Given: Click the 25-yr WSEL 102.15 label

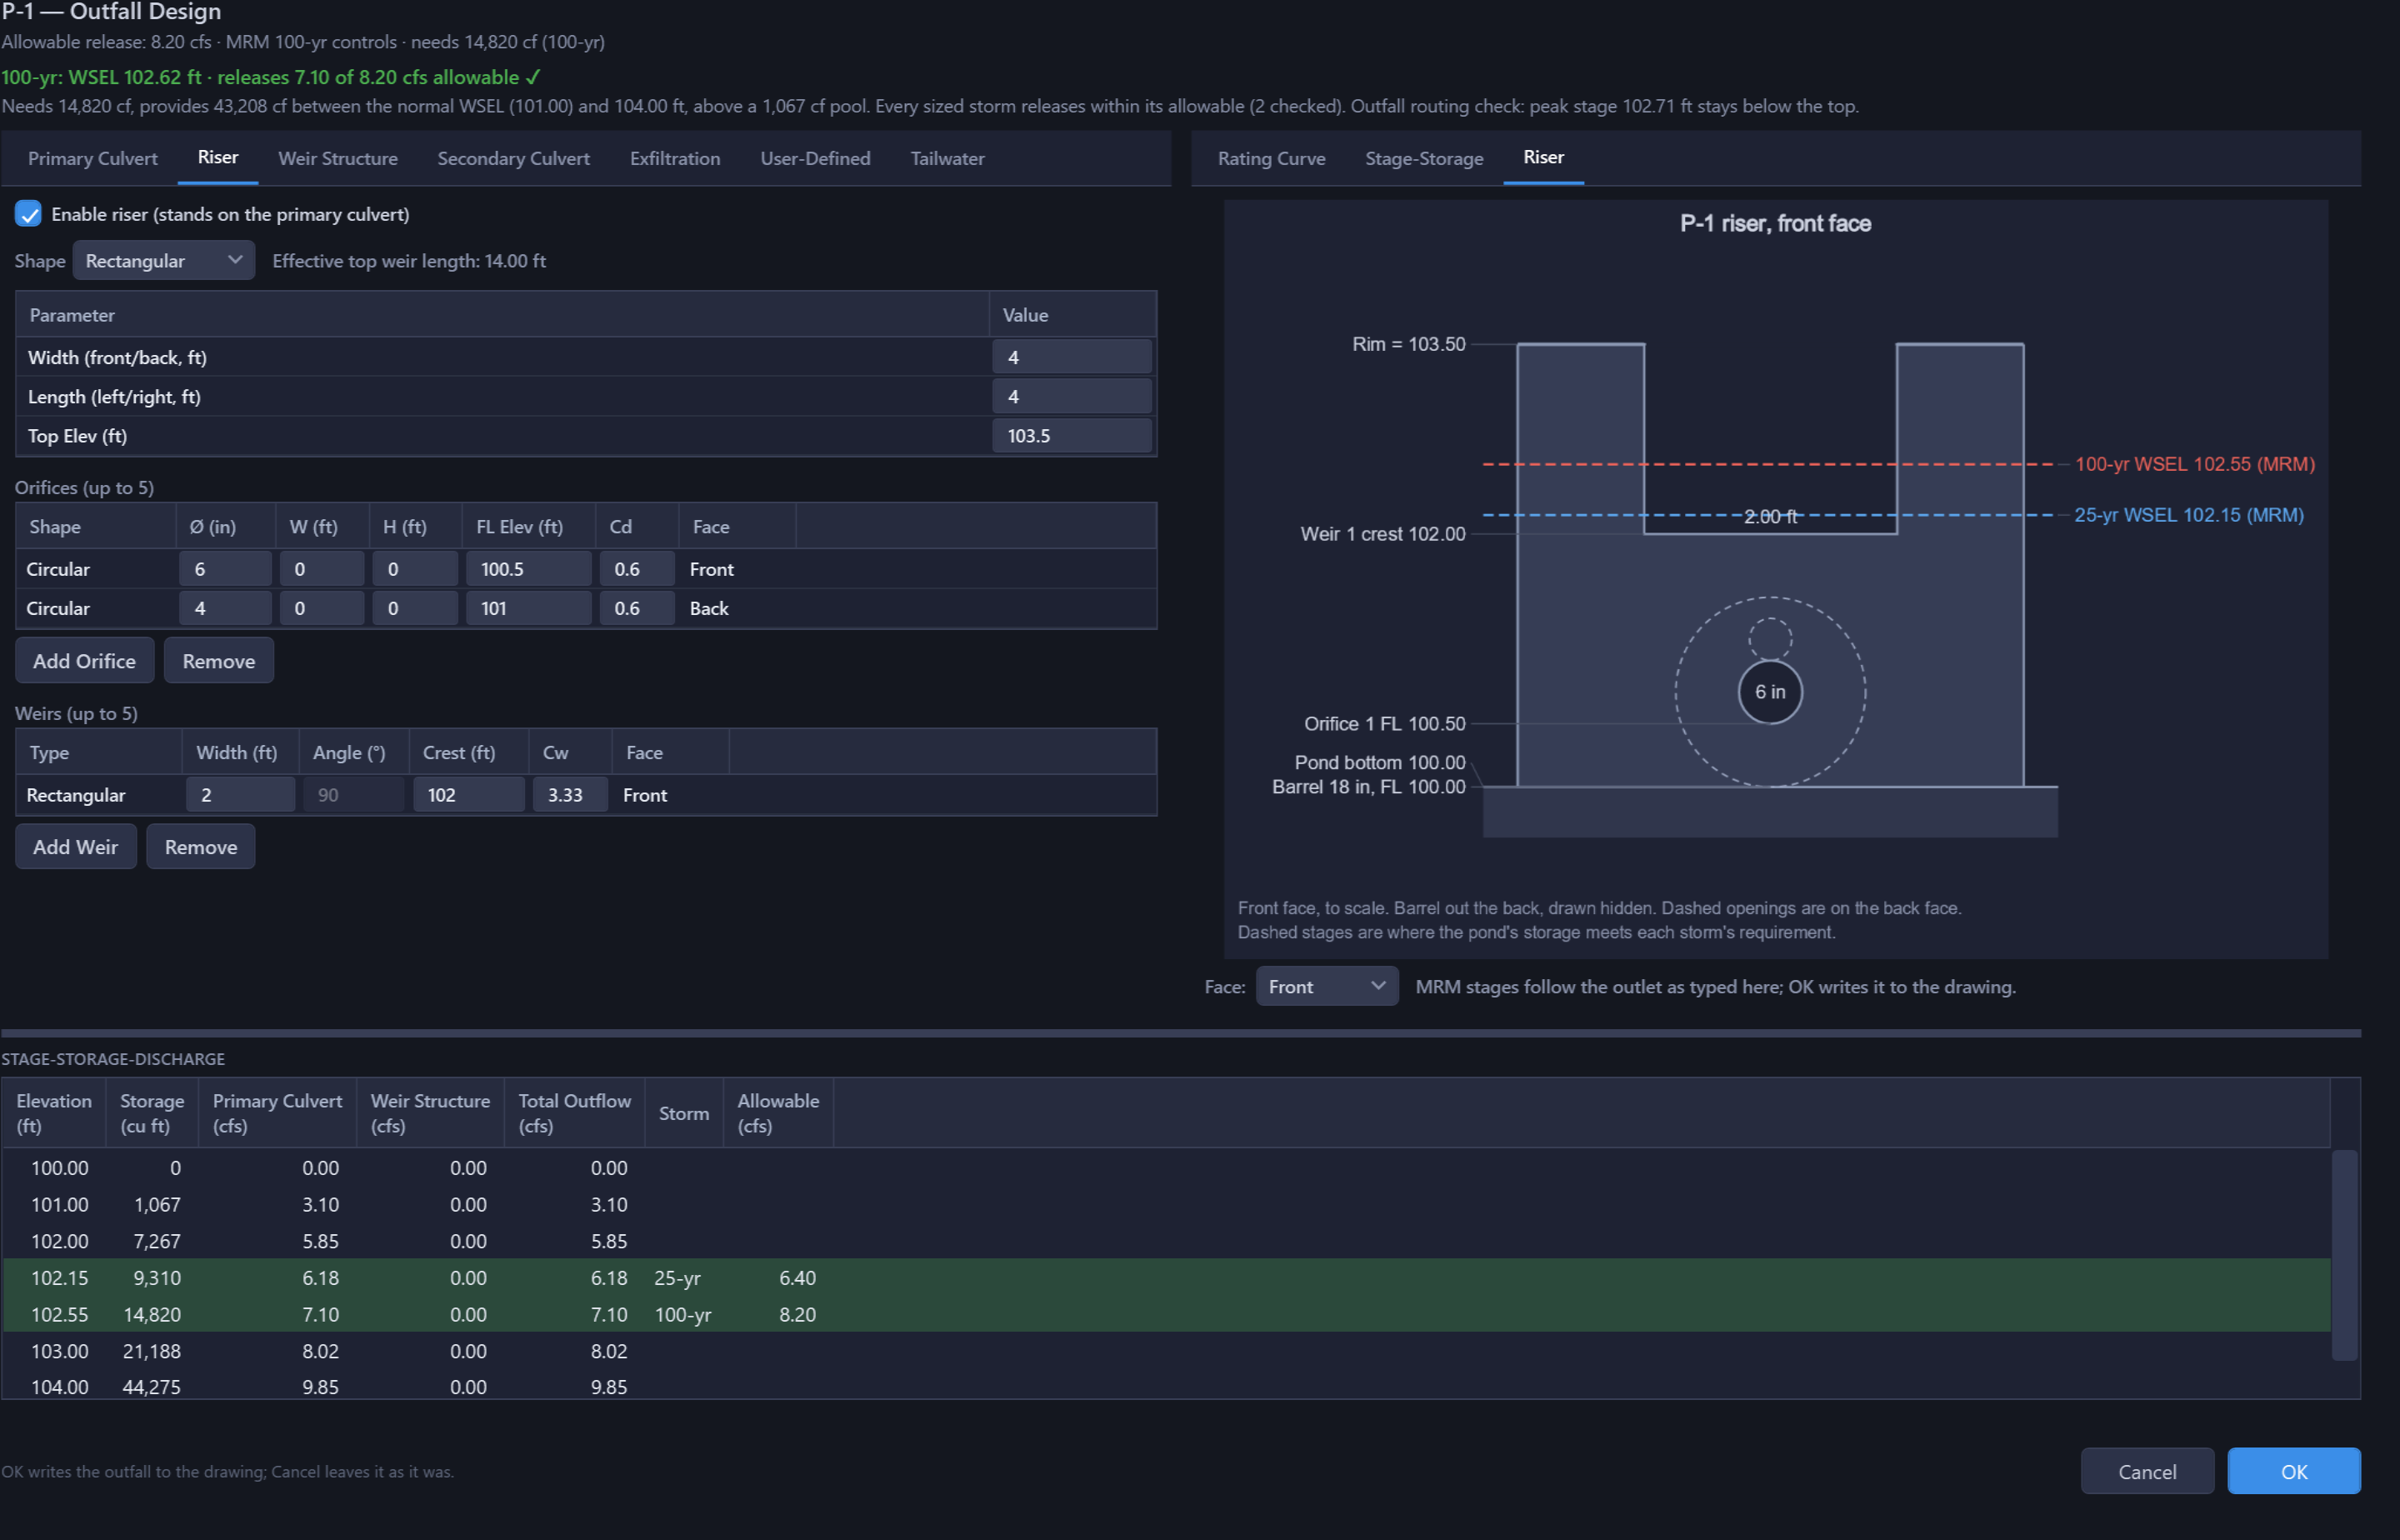Looking at the screenshot, I should pos(2189,515).
